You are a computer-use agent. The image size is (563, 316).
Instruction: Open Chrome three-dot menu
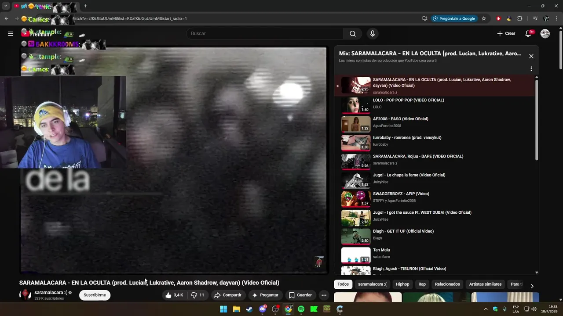[556, 18]
